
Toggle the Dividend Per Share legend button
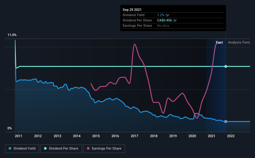pos(61,149)
